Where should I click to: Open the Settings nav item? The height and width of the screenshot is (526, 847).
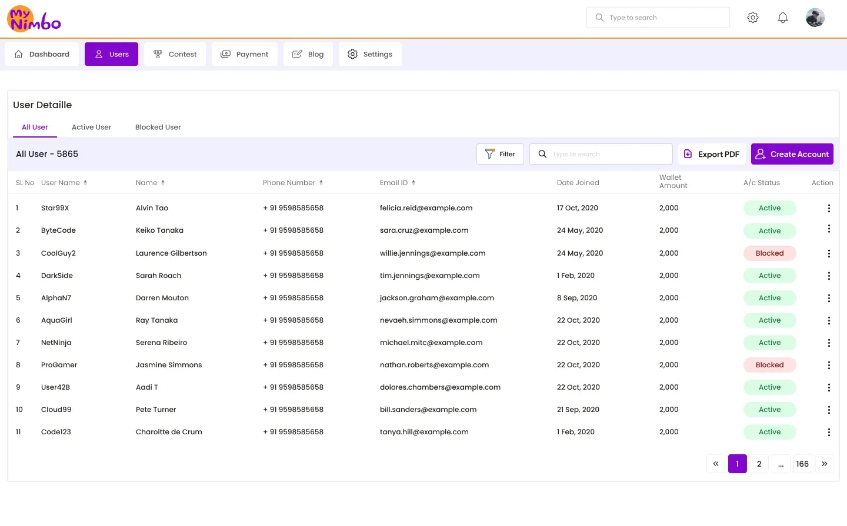pos(370,54)
